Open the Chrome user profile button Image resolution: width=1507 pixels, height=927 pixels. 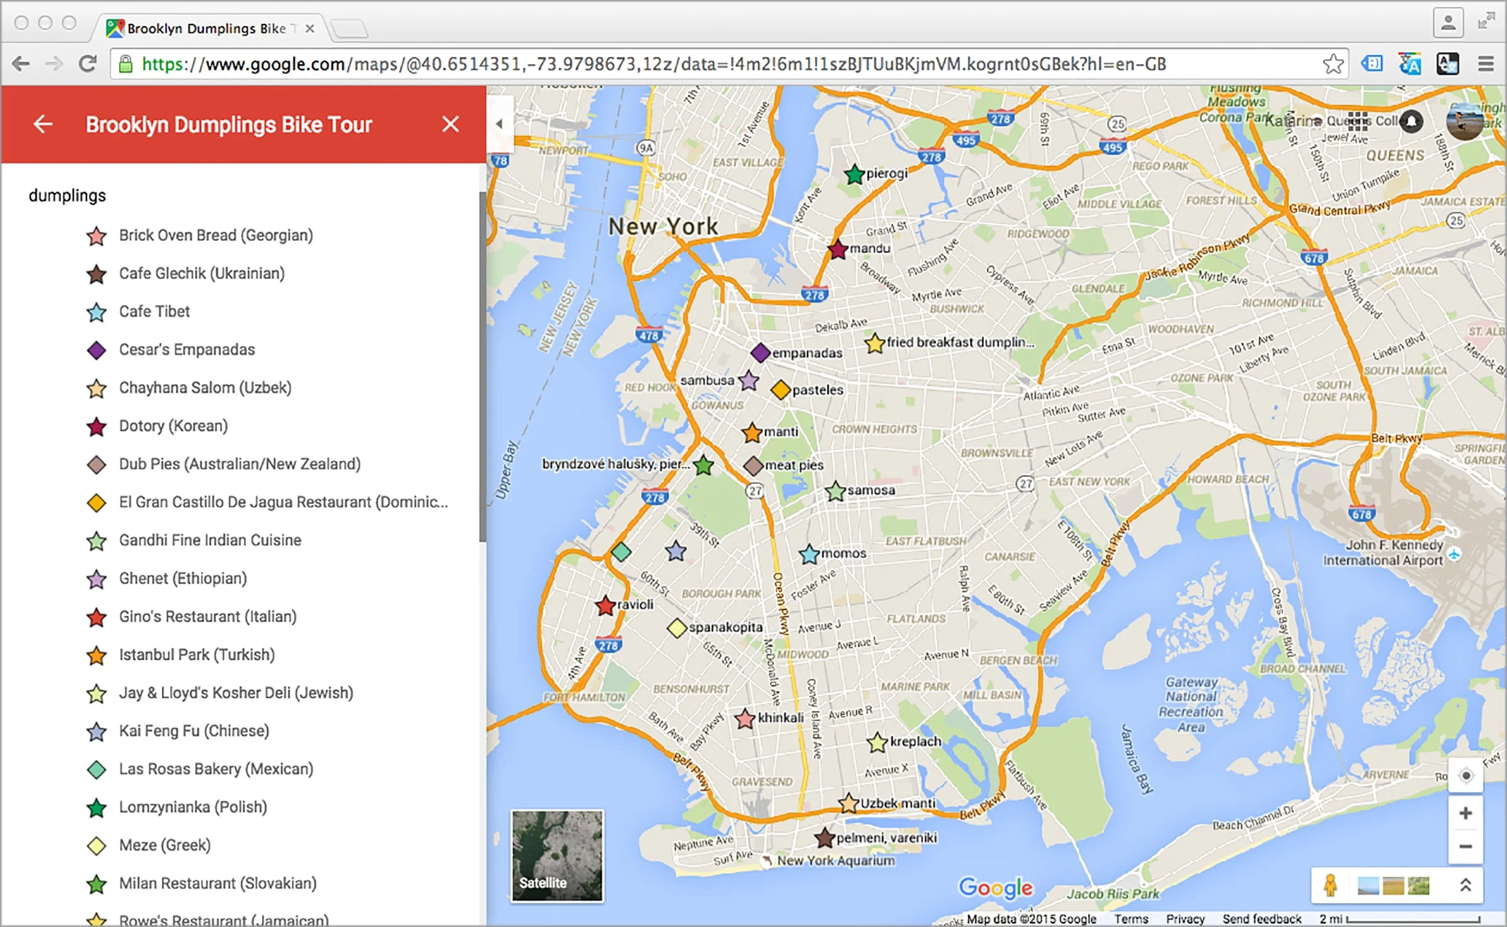(1448, 23)
